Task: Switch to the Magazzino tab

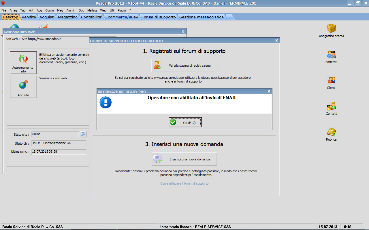Action: pos(68,17)
